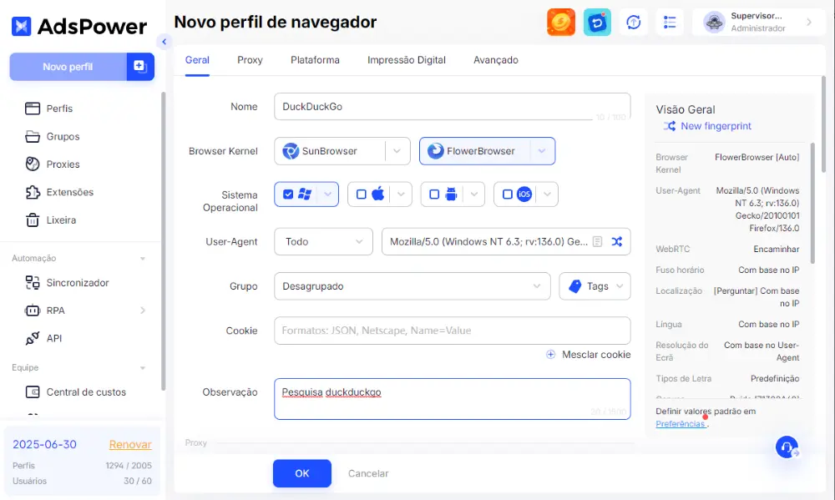Click the main form vertical scrollbar

click(823, 124)
